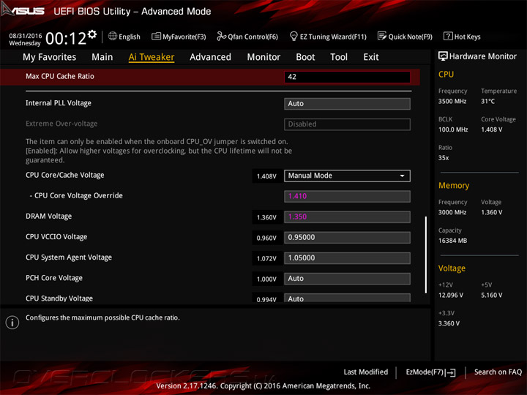Select Internal PLL Voltage label
This screenshot has height=395, width=527.
(x=59, y=103)
